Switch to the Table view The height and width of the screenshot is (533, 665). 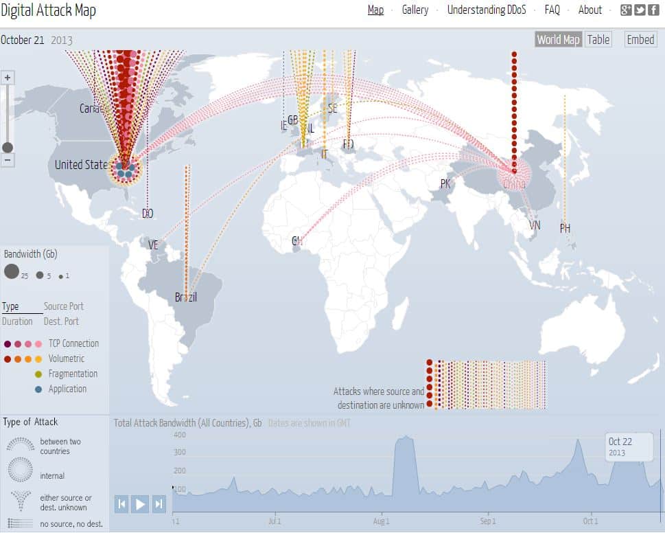point(598,39)
